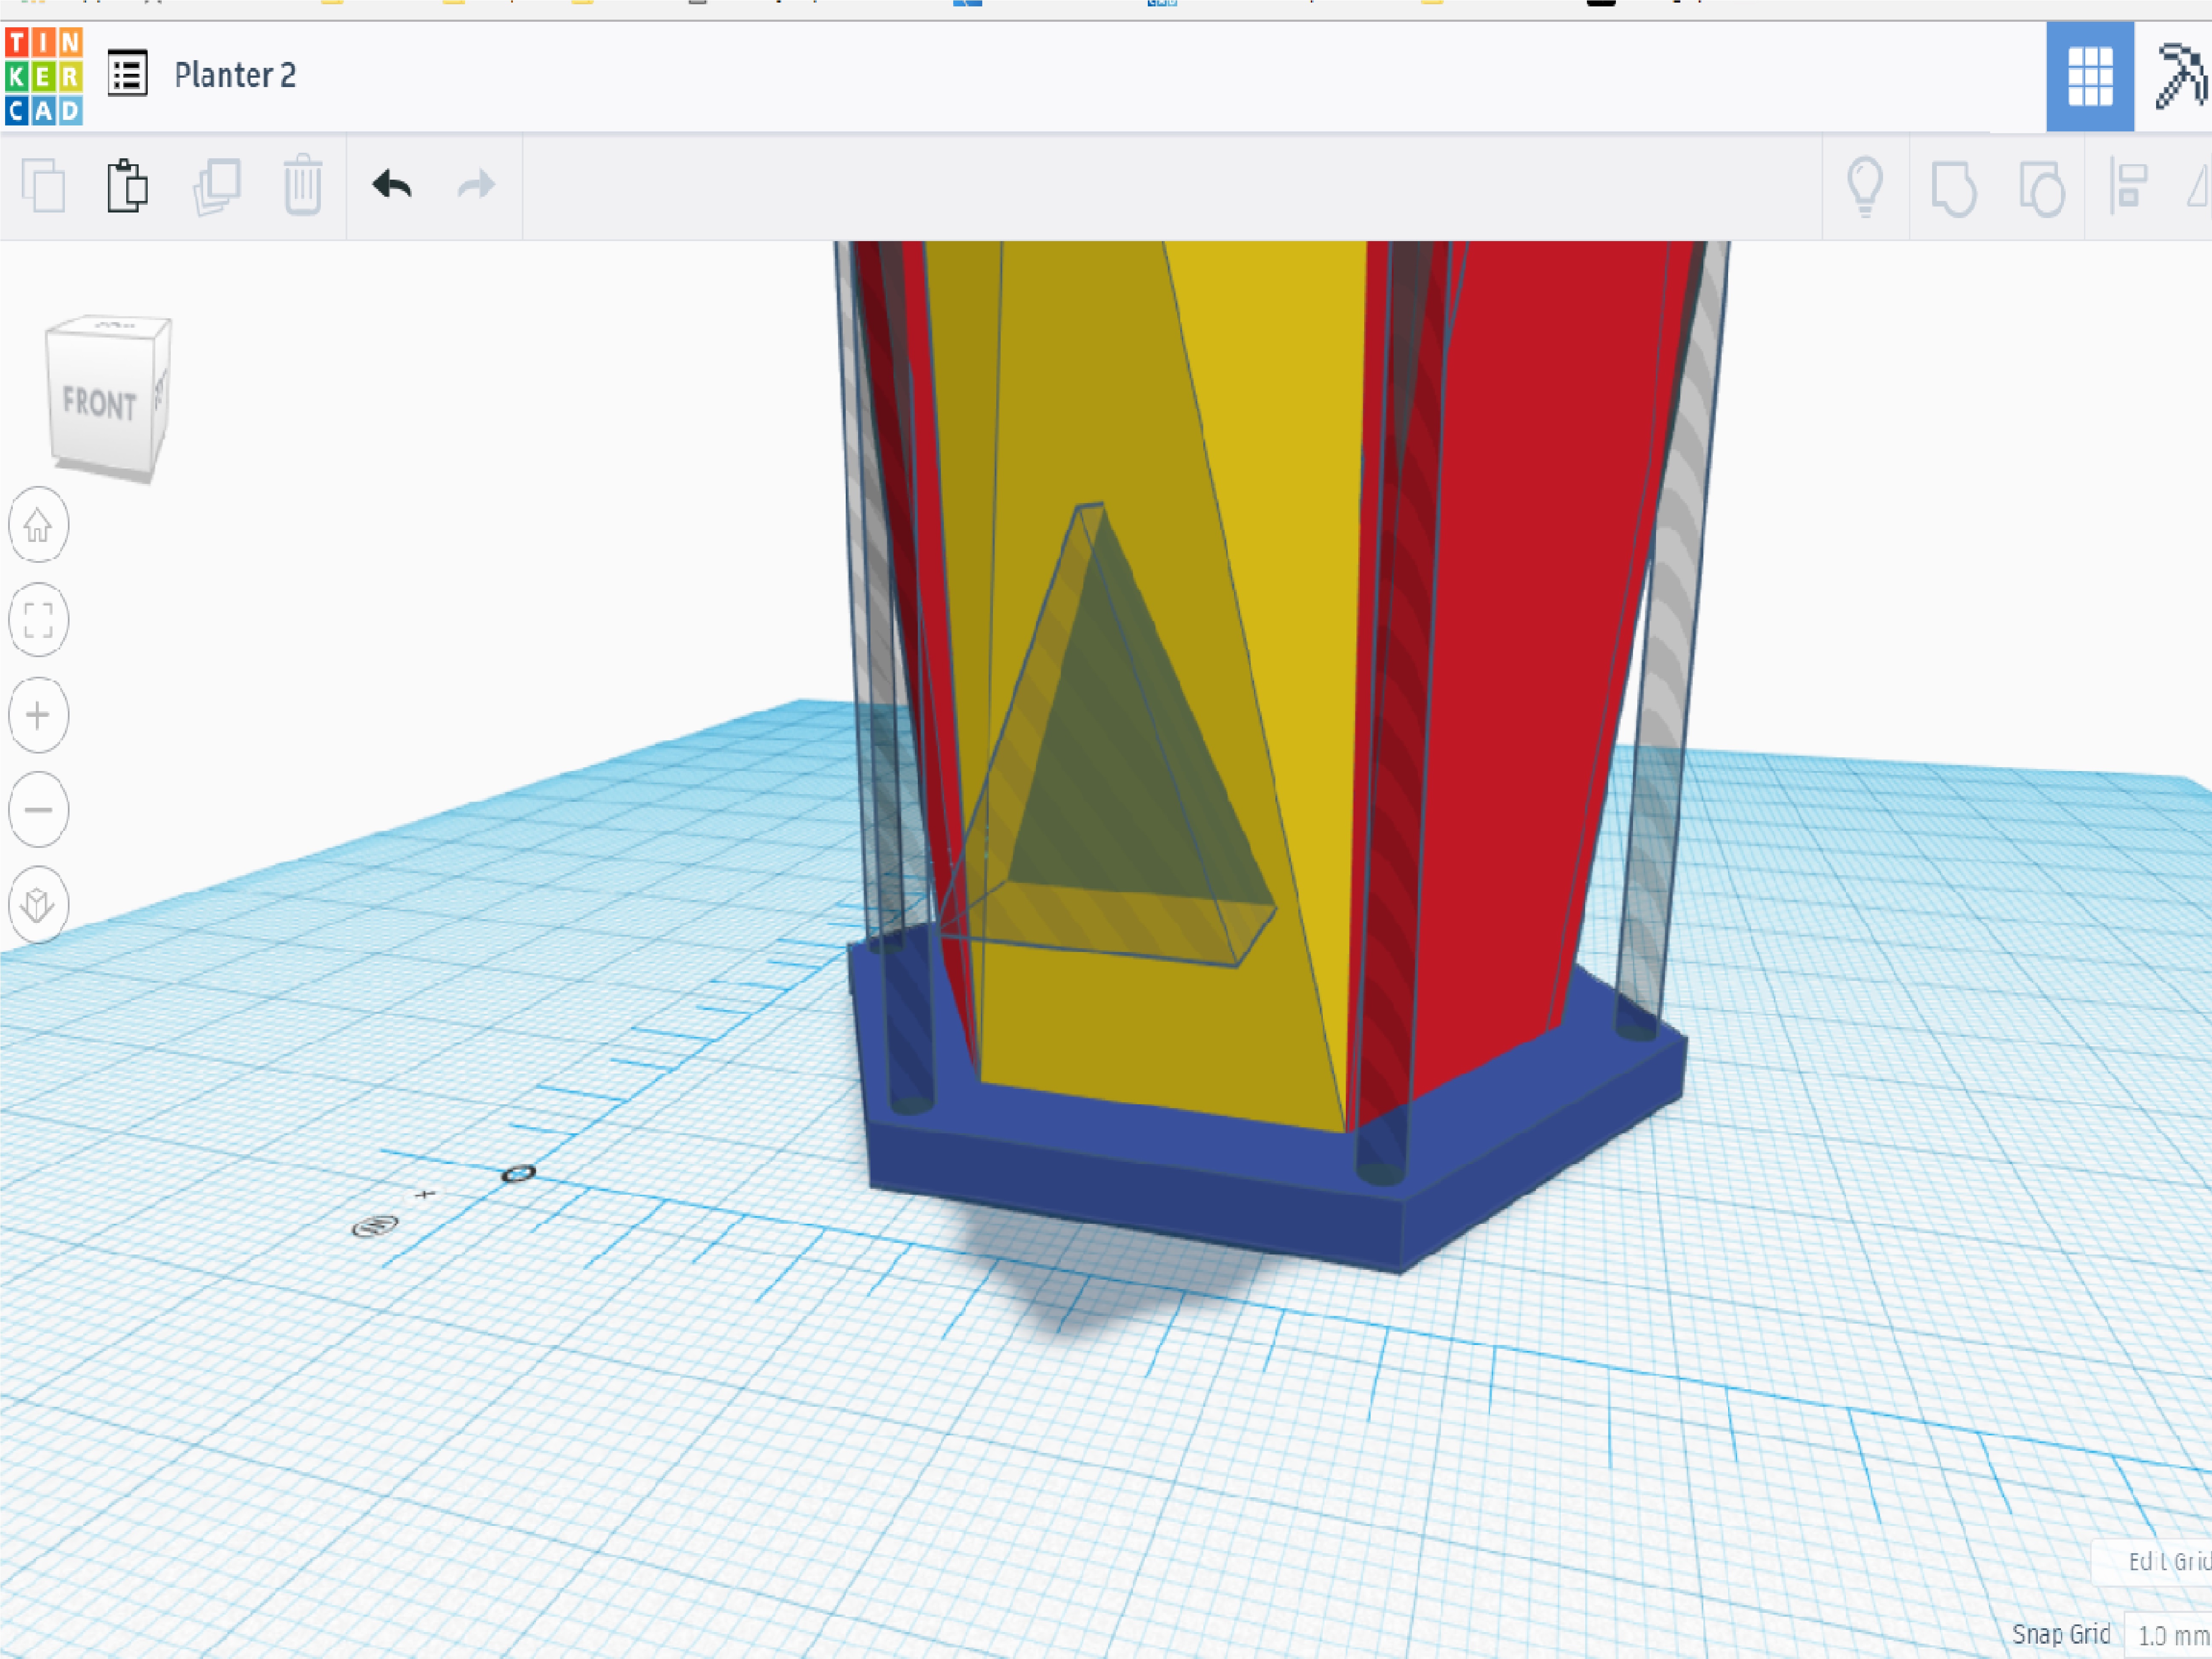Screen dimensions: 2212x1659
Task: Click the Home view button
Action: [x=38, y=525]
